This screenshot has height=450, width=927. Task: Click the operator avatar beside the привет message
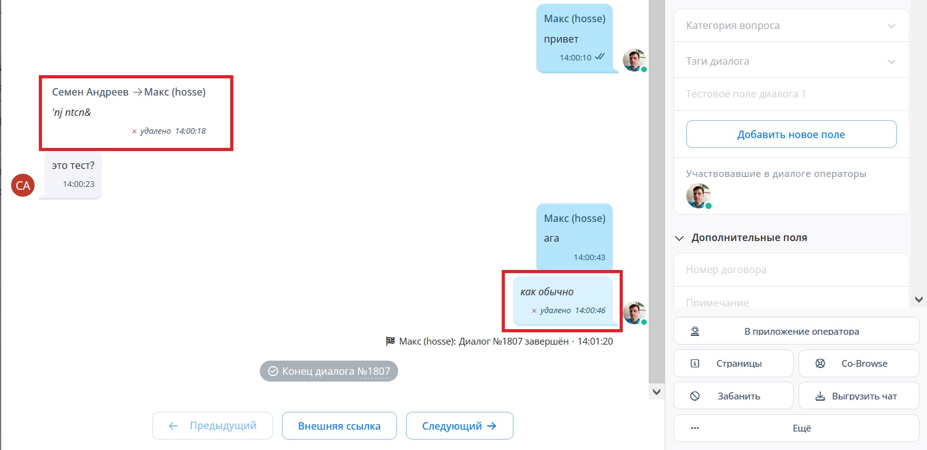click(x=634, y=60)
